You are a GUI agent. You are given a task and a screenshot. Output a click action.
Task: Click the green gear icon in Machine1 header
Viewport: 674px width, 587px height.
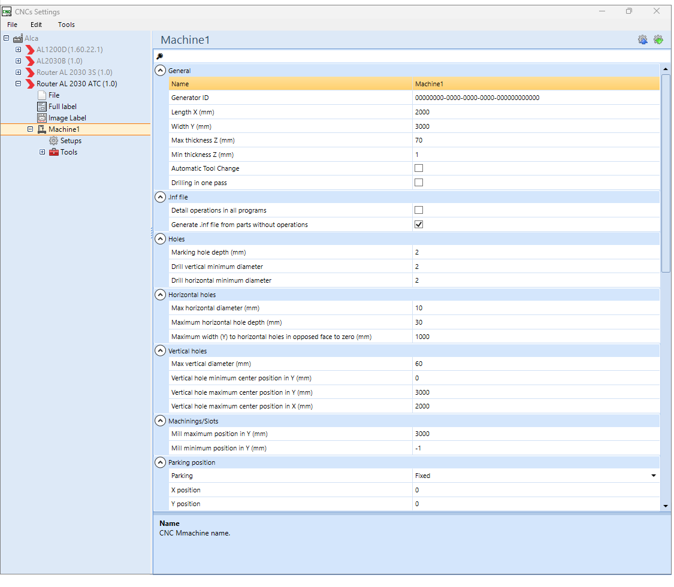pos(658,40)
